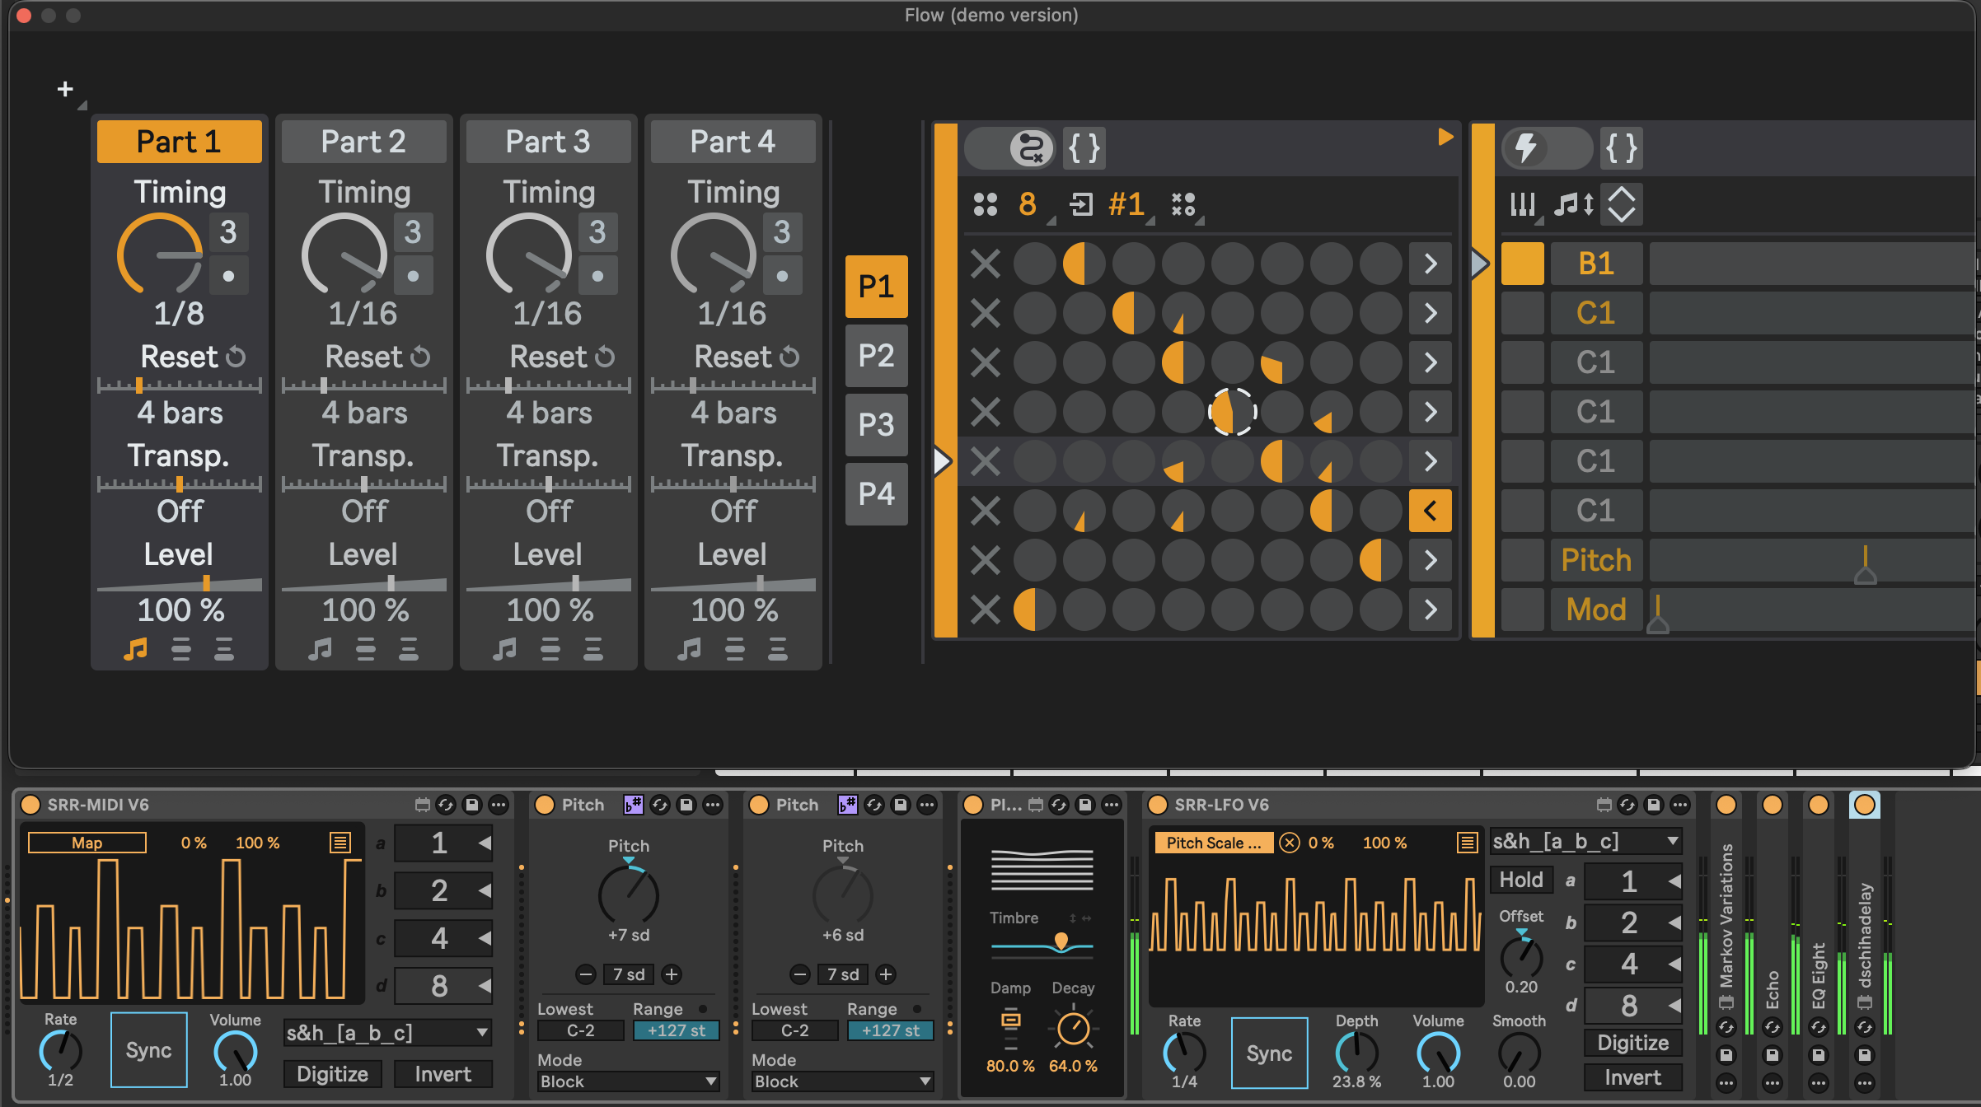Click the lightning bolt icon in the right panel
Screen dimensions: 1981x1107
point(1525,148)
